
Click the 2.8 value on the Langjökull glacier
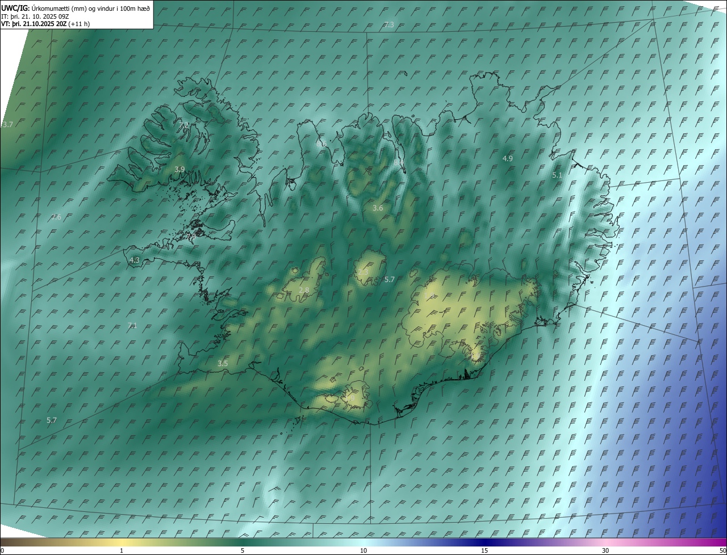coord(304,290)
